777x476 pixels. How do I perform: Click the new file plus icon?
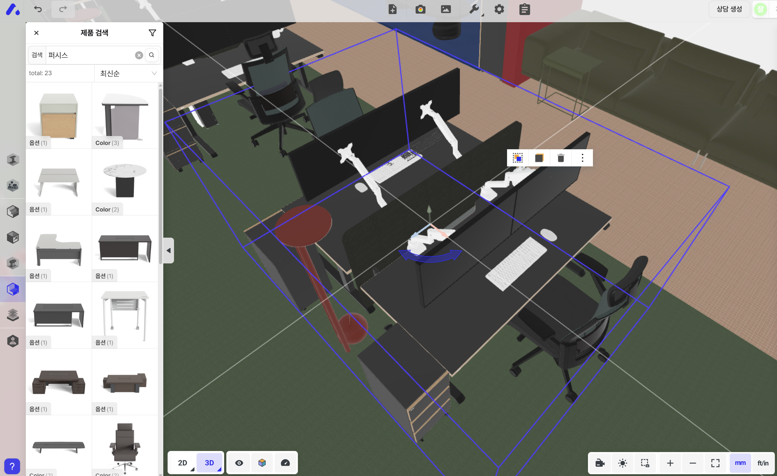[x=392, y=9]
